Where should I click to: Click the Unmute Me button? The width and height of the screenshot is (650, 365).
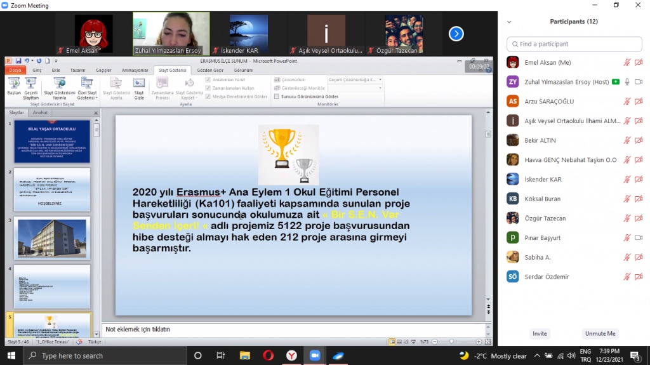tap(599, 333)
